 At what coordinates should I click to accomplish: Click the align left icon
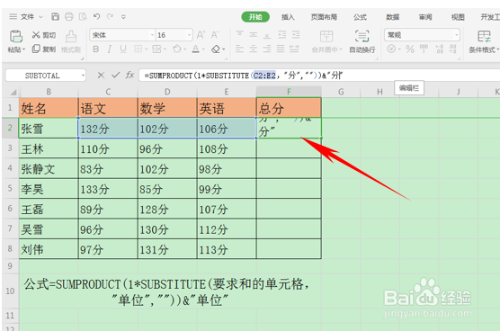(239, 49)
